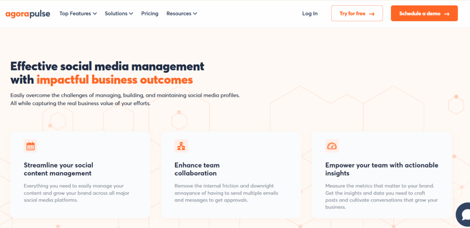Image resolution: width=470 pixels, height=228 pixels.
Task: Click the Log In link
Action: [x=310, y=13]
